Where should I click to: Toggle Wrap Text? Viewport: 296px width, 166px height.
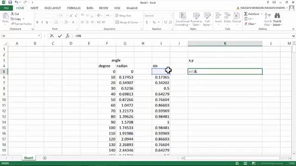pos(123,16)
